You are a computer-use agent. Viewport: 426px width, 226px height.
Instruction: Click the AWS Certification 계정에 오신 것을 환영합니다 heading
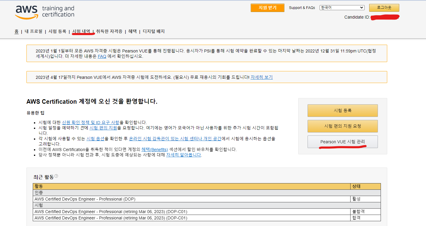coord(92,102)
